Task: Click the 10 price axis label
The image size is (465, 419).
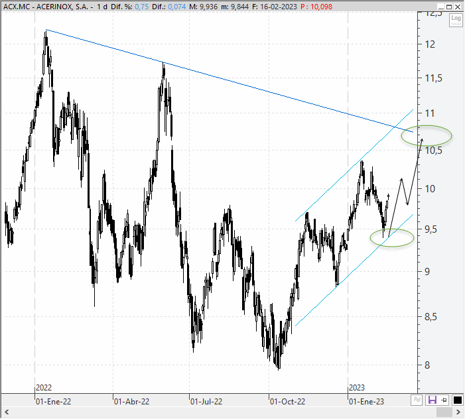Action: pos(430,188)
